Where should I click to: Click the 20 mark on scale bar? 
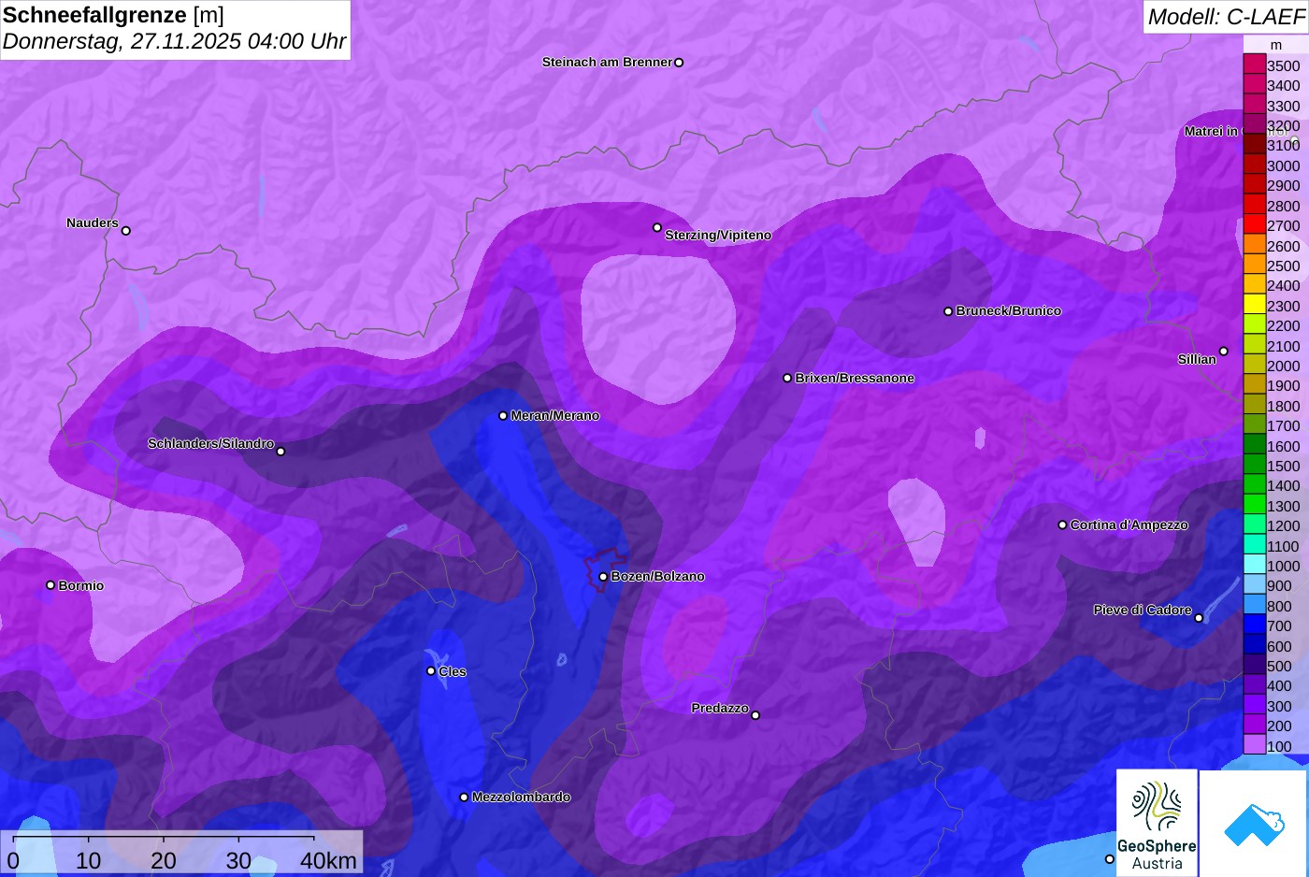[x=164, y=861]
